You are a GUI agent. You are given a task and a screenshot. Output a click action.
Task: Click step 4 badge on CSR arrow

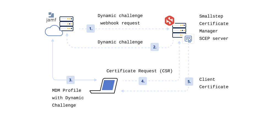[x=143, y=81]
